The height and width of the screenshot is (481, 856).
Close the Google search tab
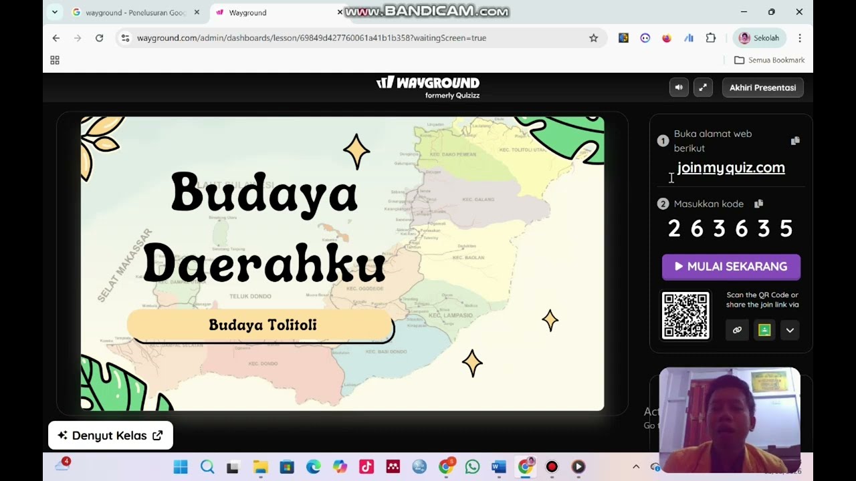tap(197, 12)
